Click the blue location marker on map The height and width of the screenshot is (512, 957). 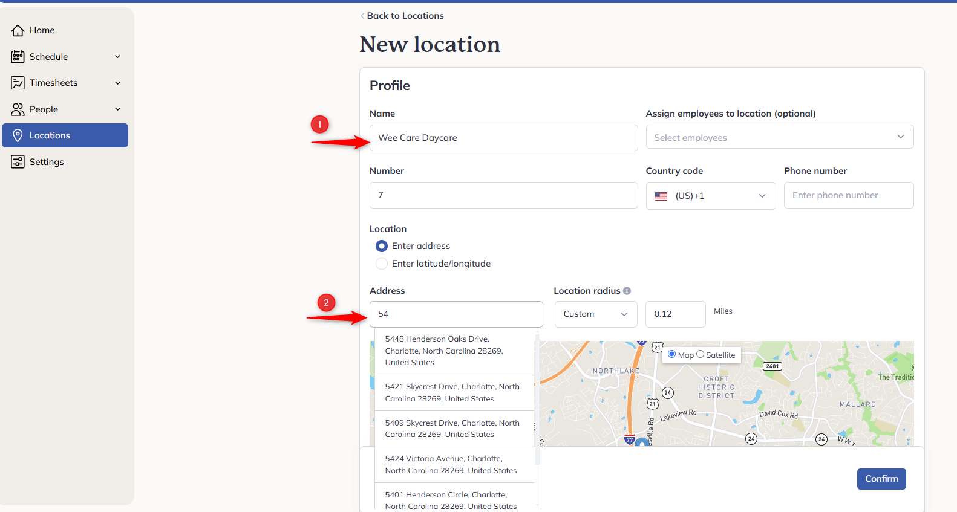point(641,444)
